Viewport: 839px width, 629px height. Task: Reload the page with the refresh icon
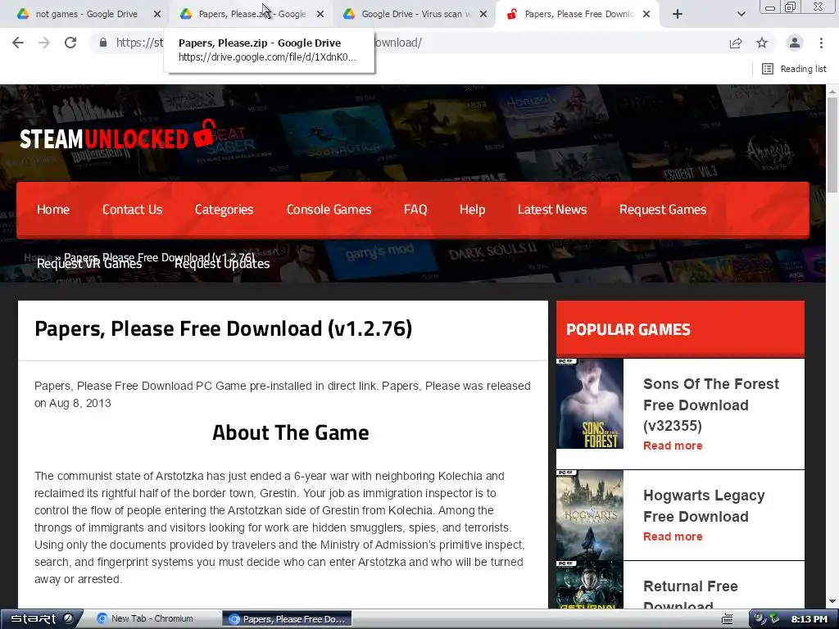70,43
